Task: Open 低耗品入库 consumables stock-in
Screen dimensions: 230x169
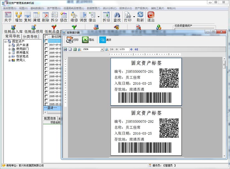Action: (13, 29)
